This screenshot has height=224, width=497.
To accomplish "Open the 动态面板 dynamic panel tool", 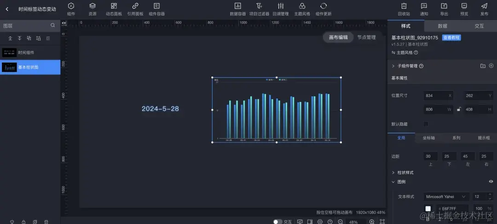I will pos(114,9).
